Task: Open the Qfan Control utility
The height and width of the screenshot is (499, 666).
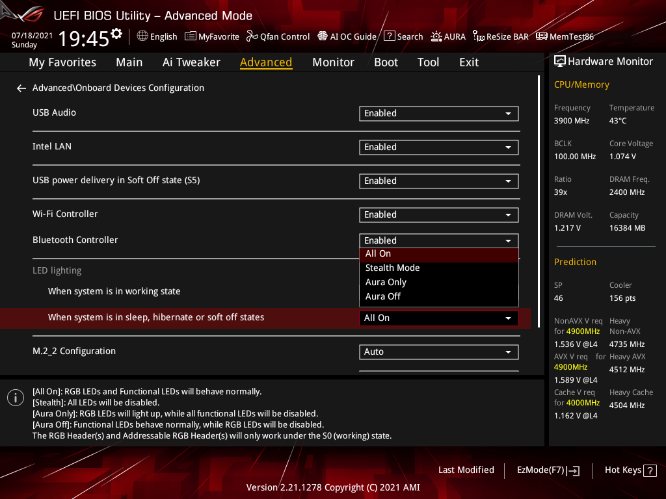Action: 278,36
